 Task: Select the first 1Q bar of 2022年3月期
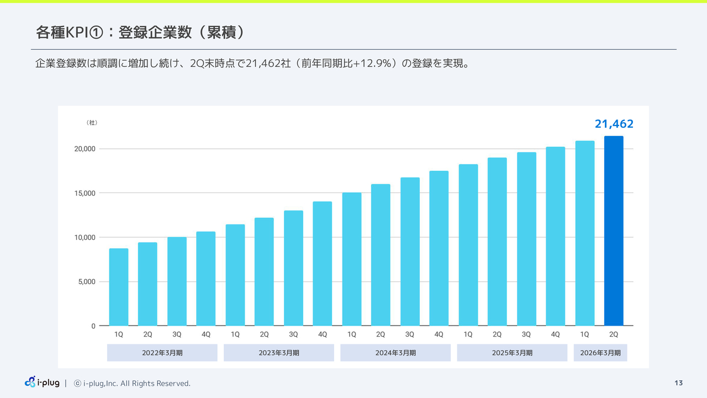(x=119, y=287)
